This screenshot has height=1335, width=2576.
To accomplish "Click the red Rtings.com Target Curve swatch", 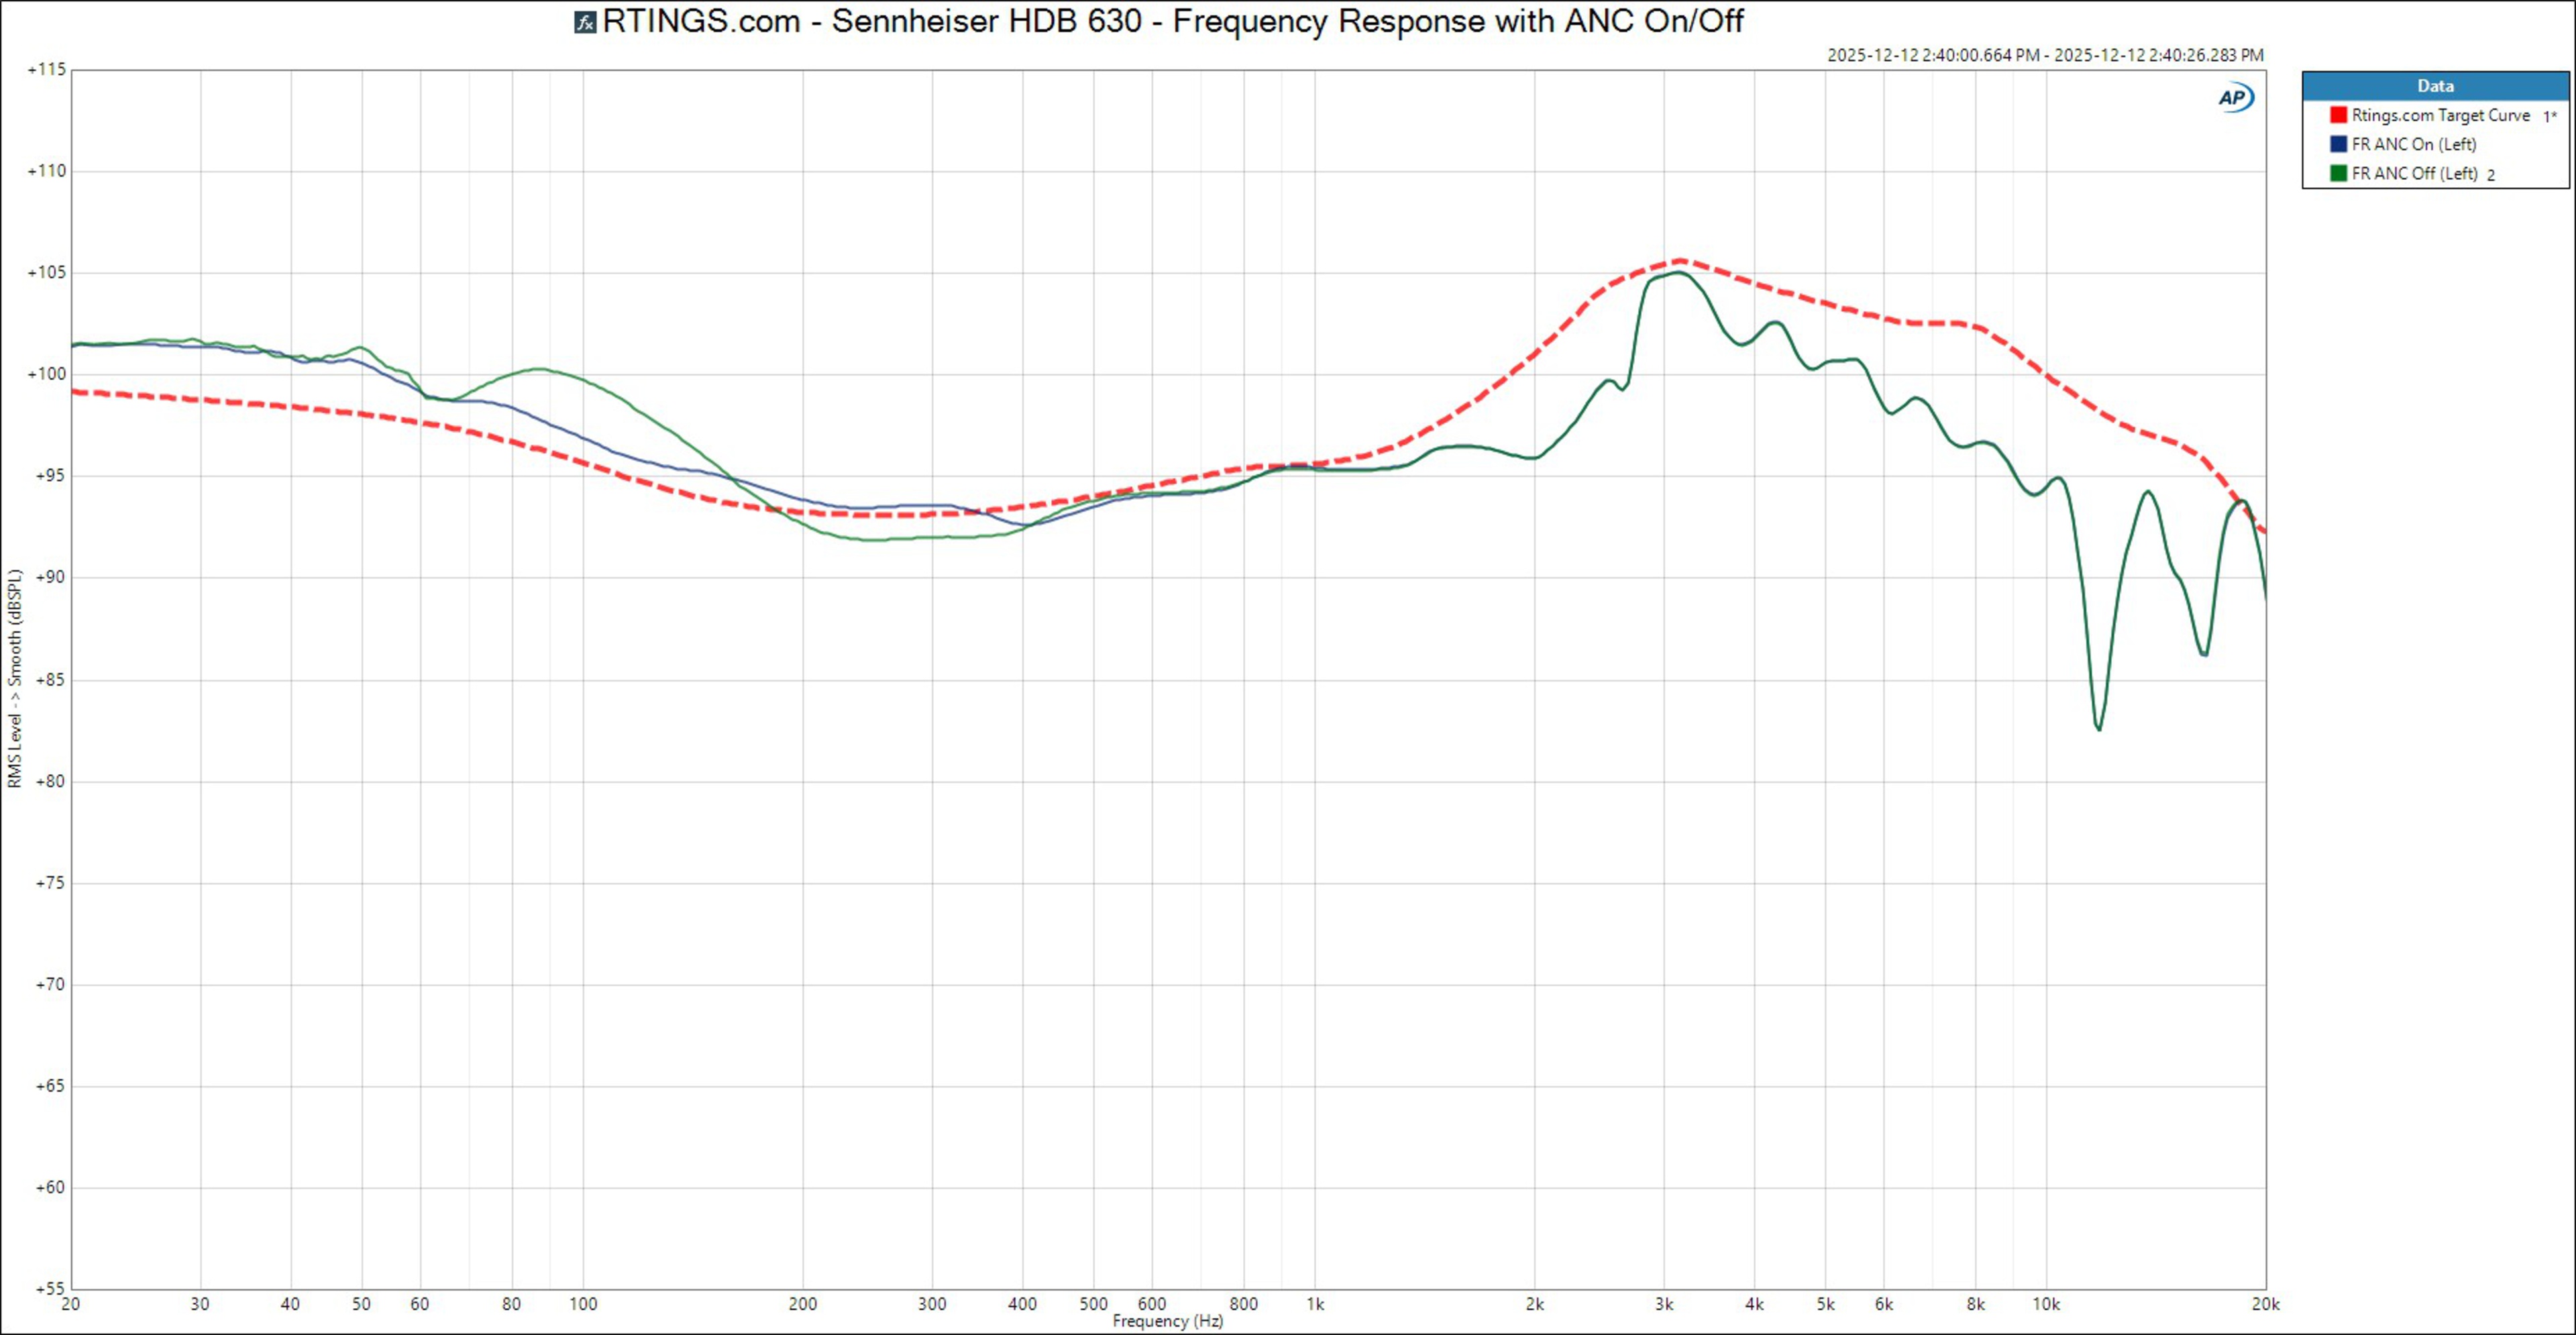I will (x=2338, y=115).
